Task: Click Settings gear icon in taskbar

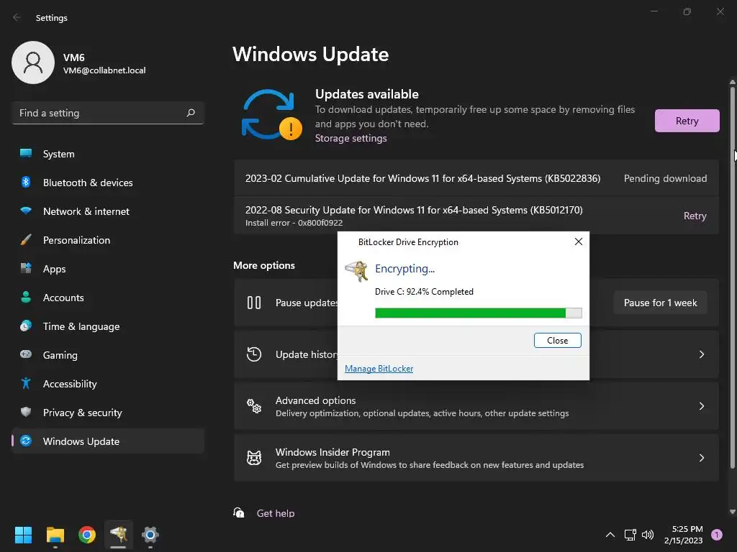Action: (150, 535)
